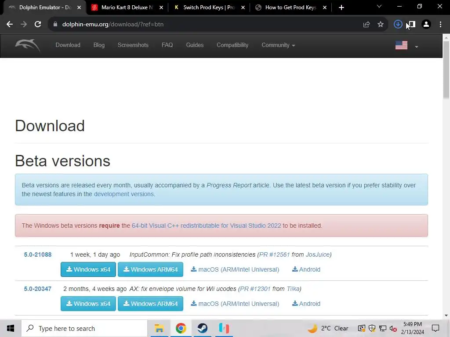Download 5.0-21088 macOS universal build

235,269
